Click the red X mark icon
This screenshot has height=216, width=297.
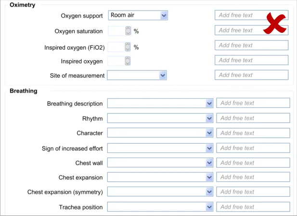click(274, 24)
